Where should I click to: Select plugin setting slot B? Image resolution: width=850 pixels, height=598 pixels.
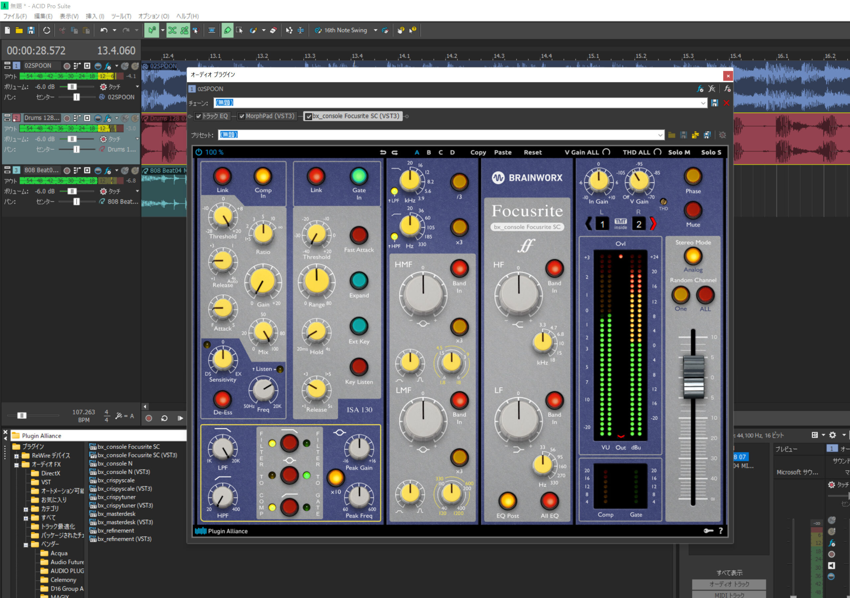tap(429, 152)
